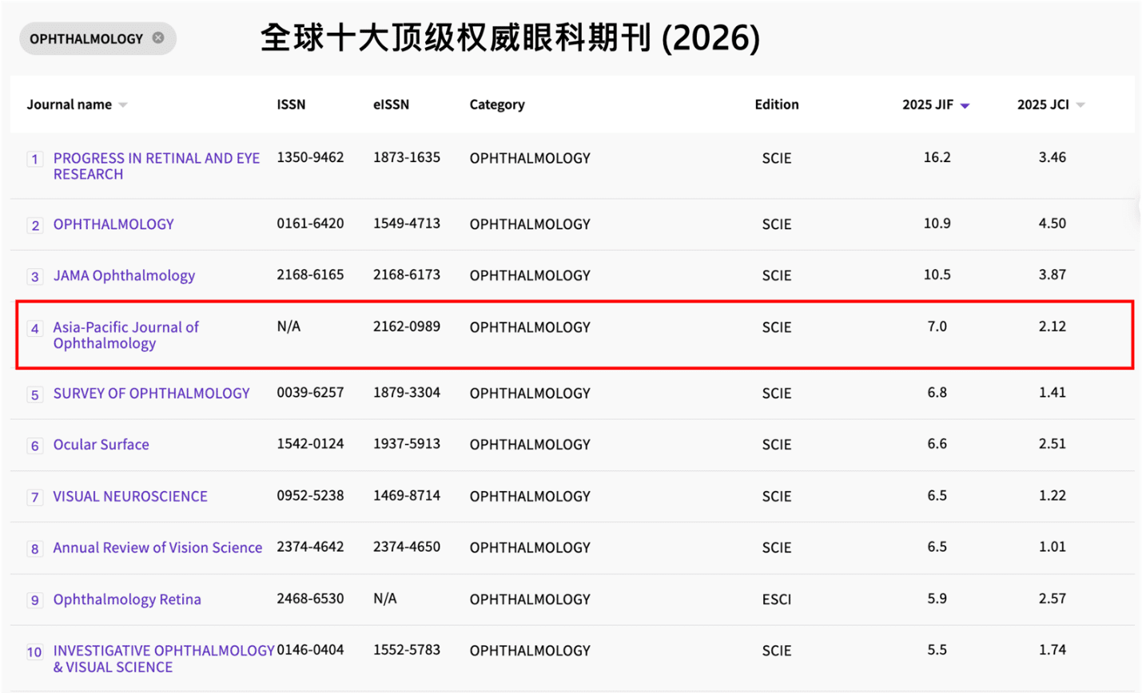This screenshot has height=693, width=1142.
Task: Click JIF value 5.9
Action: (x=937, y=599)
